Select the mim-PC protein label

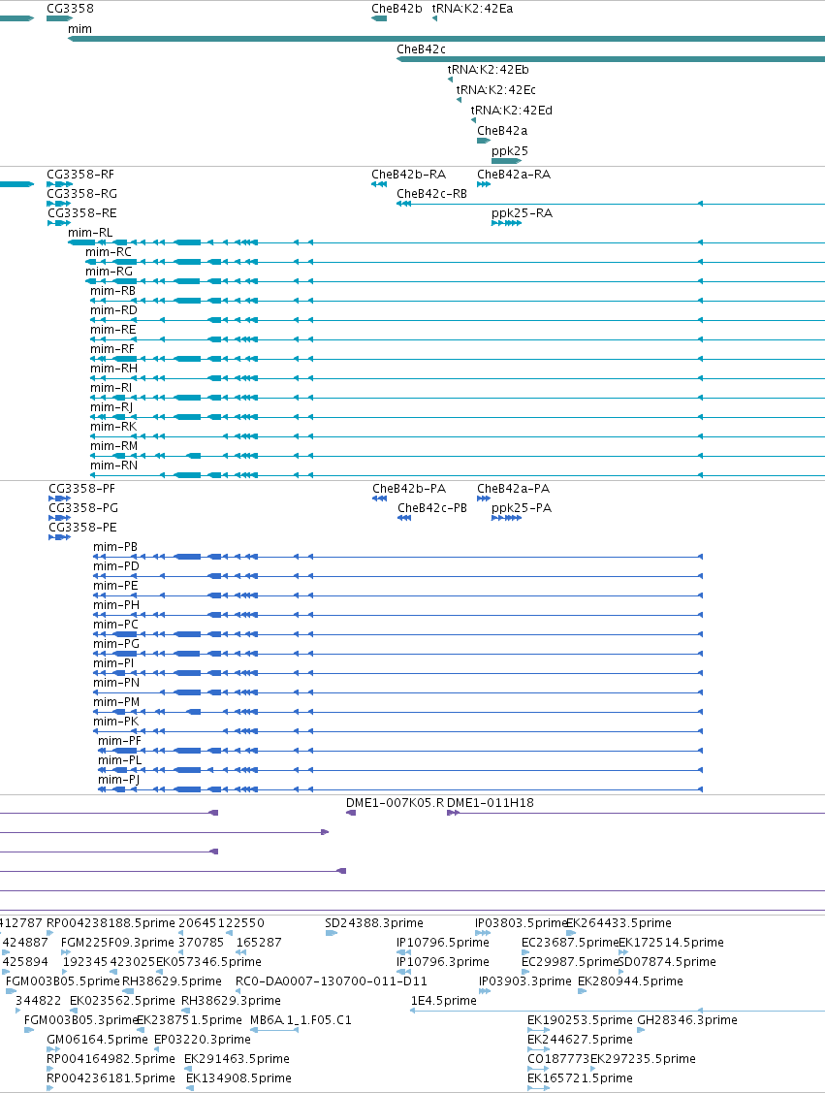[115, 625]
